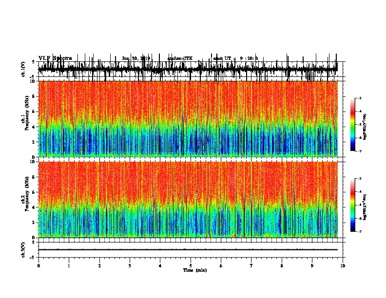Click time-axis tick label '3'
Viewport: 386px width, 298px height.
[130, 266]
